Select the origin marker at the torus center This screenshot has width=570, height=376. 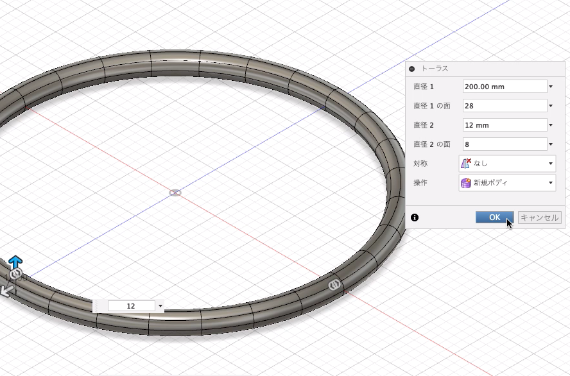tap(175, 192)
